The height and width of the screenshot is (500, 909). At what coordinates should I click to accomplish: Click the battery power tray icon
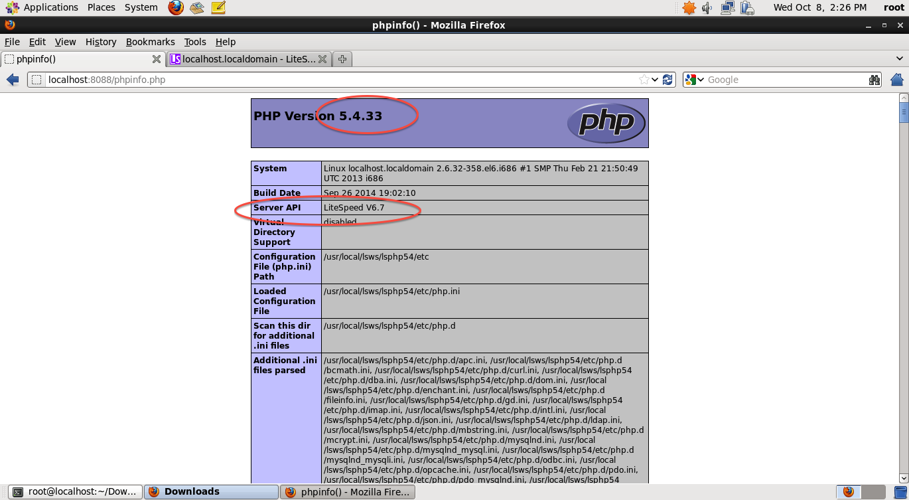(748, 8)
